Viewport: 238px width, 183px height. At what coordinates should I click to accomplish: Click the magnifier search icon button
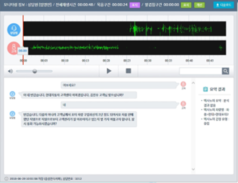pyautogui.click(x=225, y=71)
